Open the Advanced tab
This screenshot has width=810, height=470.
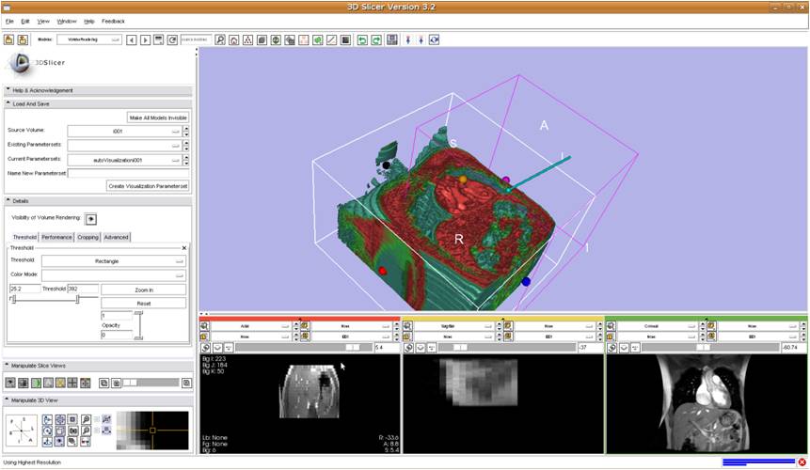tap(117, 237)
